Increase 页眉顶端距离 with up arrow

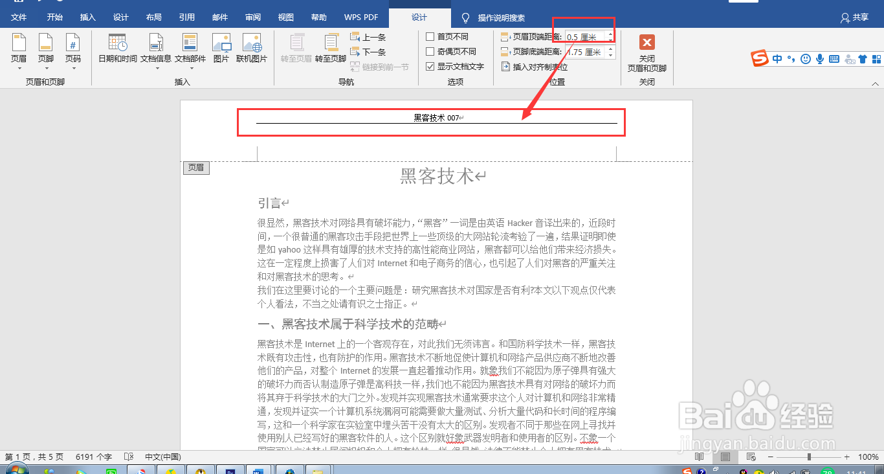coord(611,34)
